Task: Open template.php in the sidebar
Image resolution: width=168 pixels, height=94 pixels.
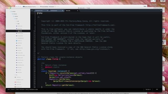Action: click(21, 65)
